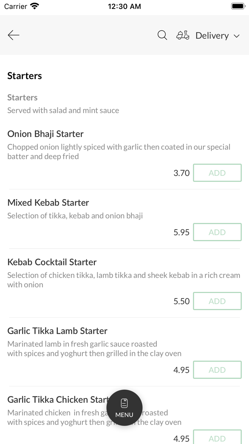Add Mixed Kebab Starter to order
This screenshot has width=249, height=444.
click(217, 232)
